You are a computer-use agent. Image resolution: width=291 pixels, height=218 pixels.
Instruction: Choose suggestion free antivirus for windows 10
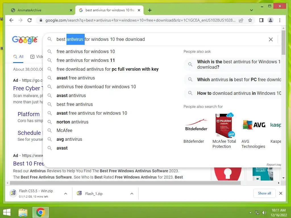pyautogui.click(x=86, y=52)
